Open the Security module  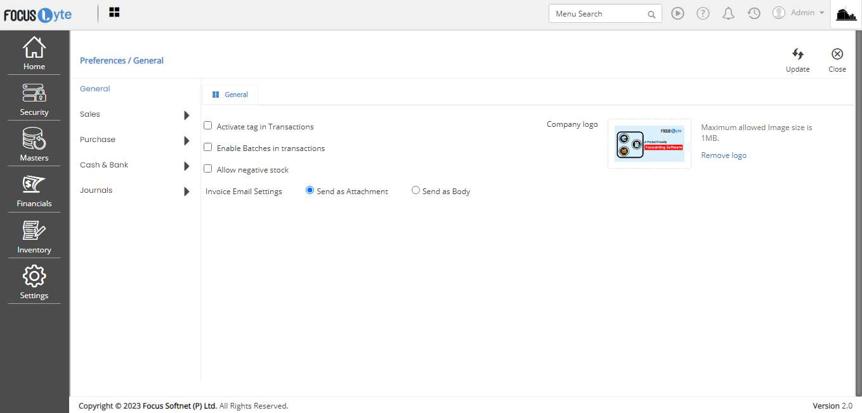pyautogui.click(x=34, y=100)
